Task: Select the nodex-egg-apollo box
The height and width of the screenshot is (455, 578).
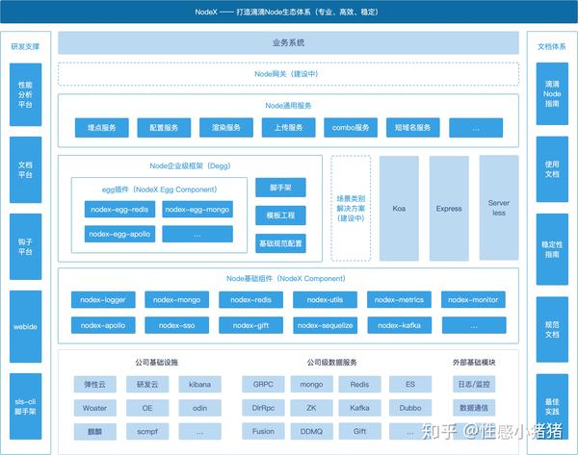Action: tap(119, 234)
